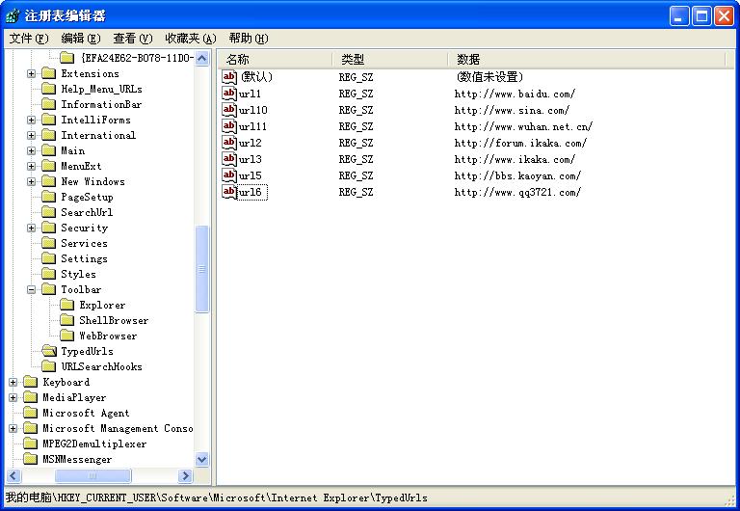Screen dimensions: 740x511
Task: Sort values by the 数据 column header
Action: [x=586, y=59]
